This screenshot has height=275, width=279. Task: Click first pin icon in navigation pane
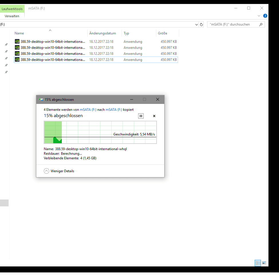[6, 44]
